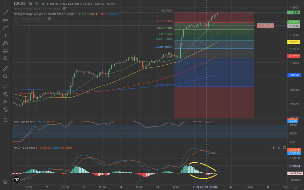Select the 0.786 Fibonacci level label
The height and width of the screenshot is (190, 304).
164,47
